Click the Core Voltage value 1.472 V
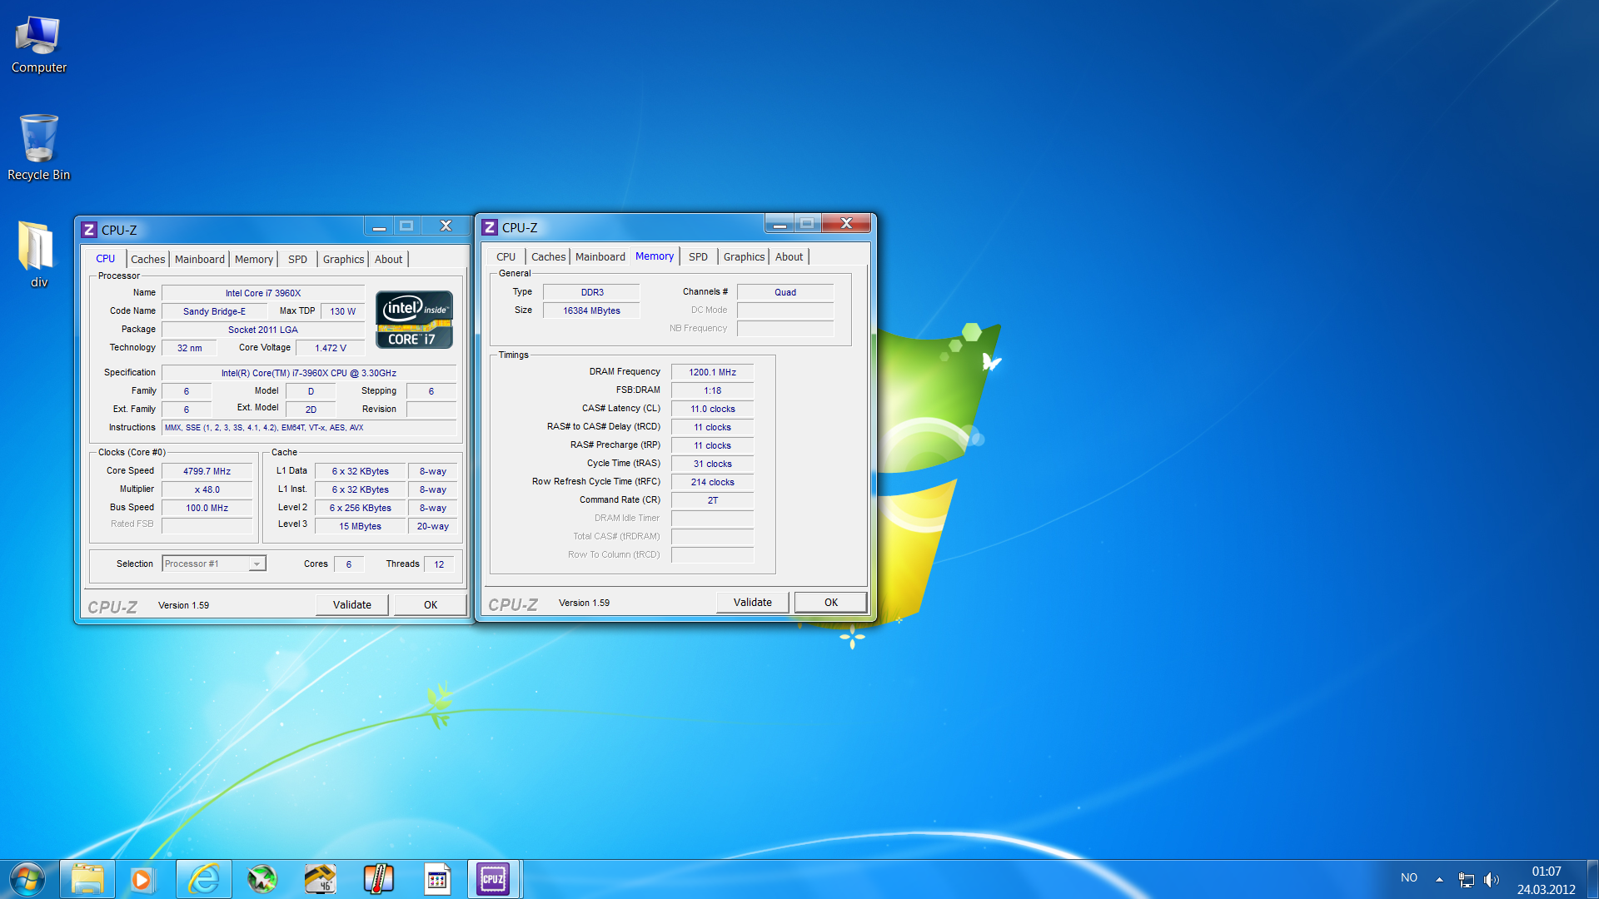This screenshot has height=899, width=1599. pyautogui.click(x=331, y=348)
